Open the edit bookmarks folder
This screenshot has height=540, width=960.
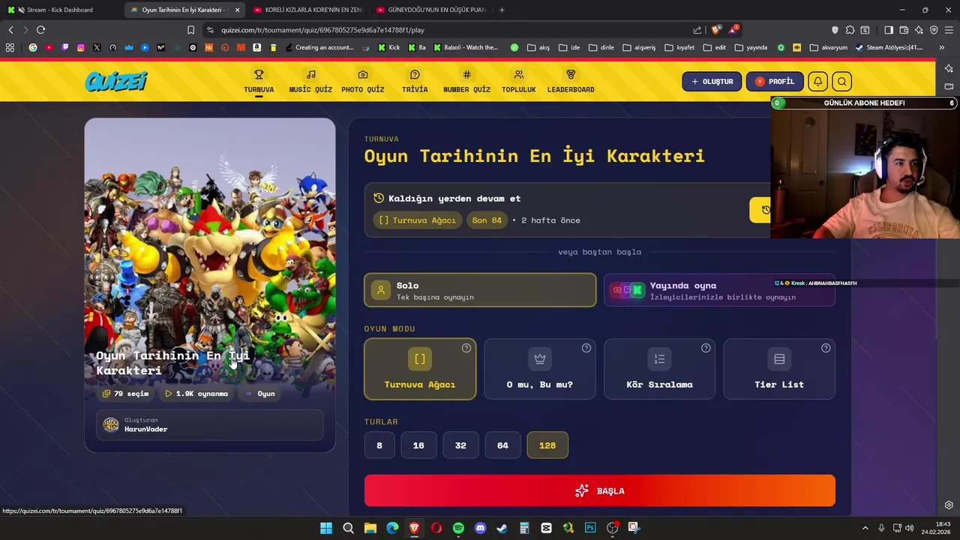click(715, 47)
